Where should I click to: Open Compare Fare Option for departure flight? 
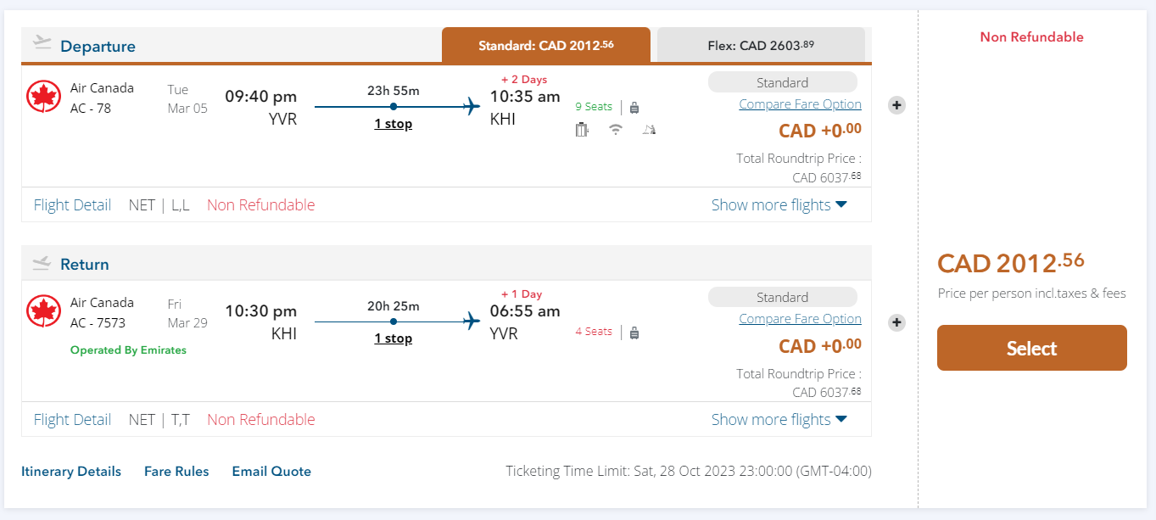pos(800,104)
